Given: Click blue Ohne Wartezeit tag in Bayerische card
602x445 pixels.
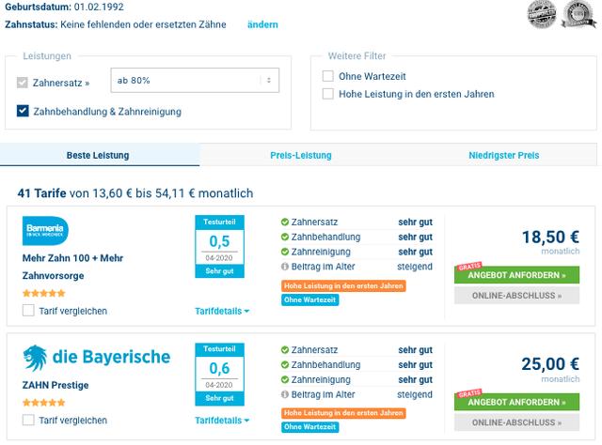Looking at the screenshot, I should click(309, 426).
